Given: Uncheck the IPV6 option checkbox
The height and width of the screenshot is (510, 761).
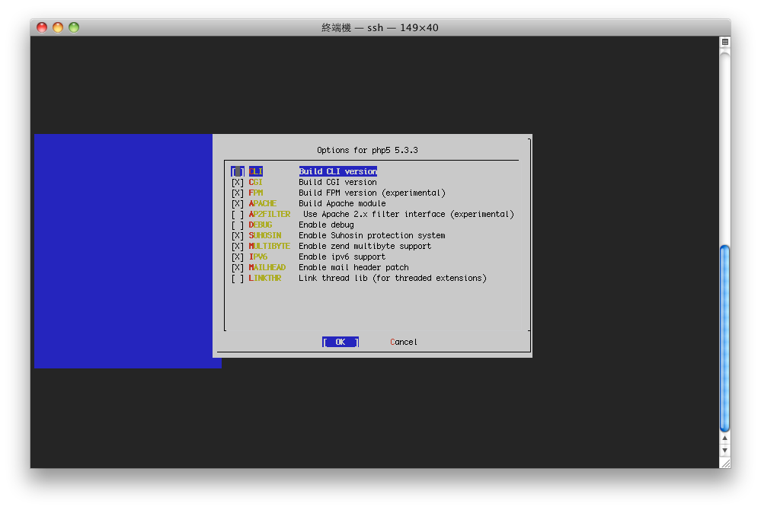Looking at the screenshot, I should pyautogui.click(x=238, y=257).
